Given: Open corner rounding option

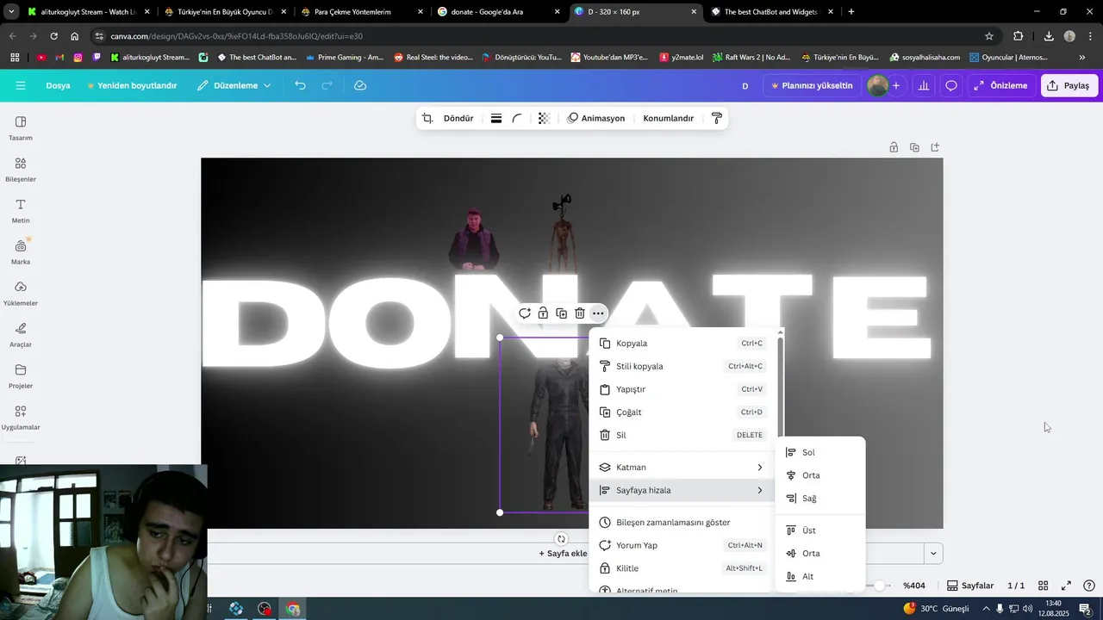Looking at the screenshot, I should (x=517, y=118).
